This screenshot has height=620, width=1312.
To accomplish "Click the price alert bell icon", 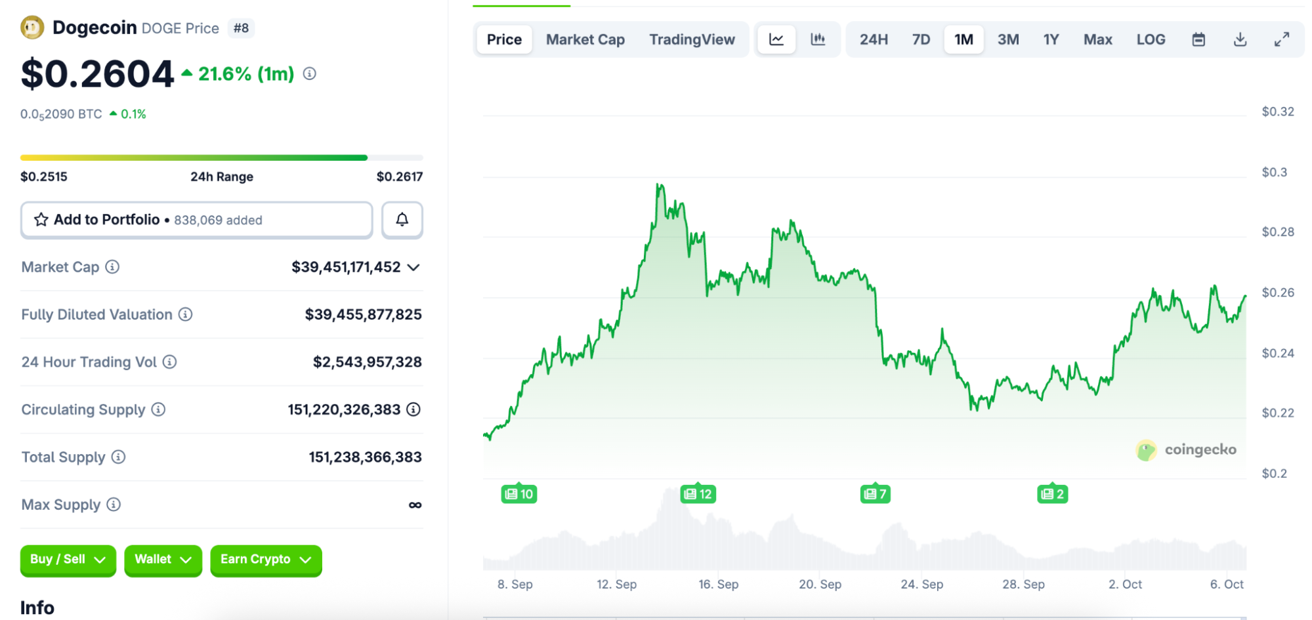I will click(x=402, y=220).
